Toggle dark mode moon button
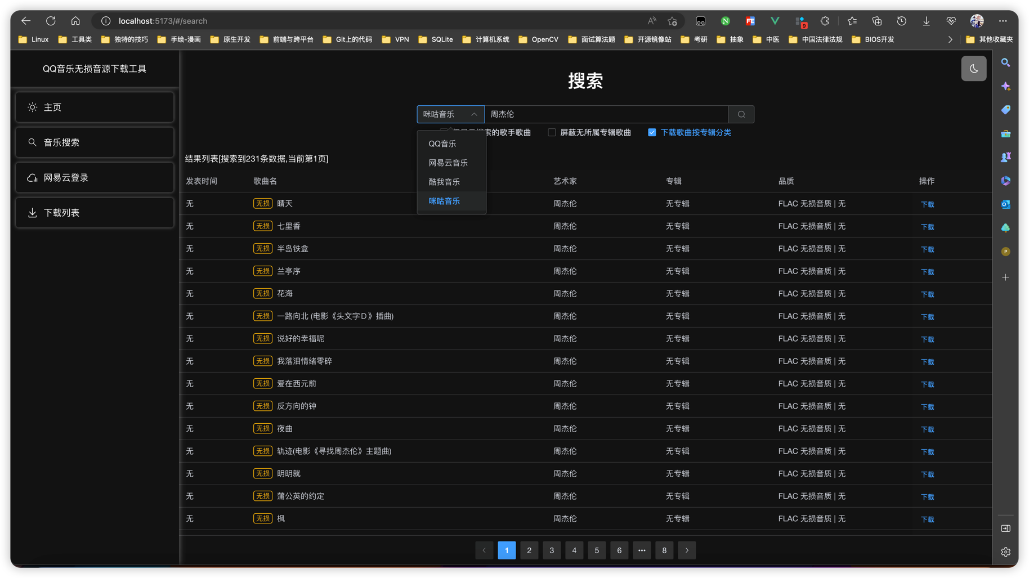 tap(973, 69)
